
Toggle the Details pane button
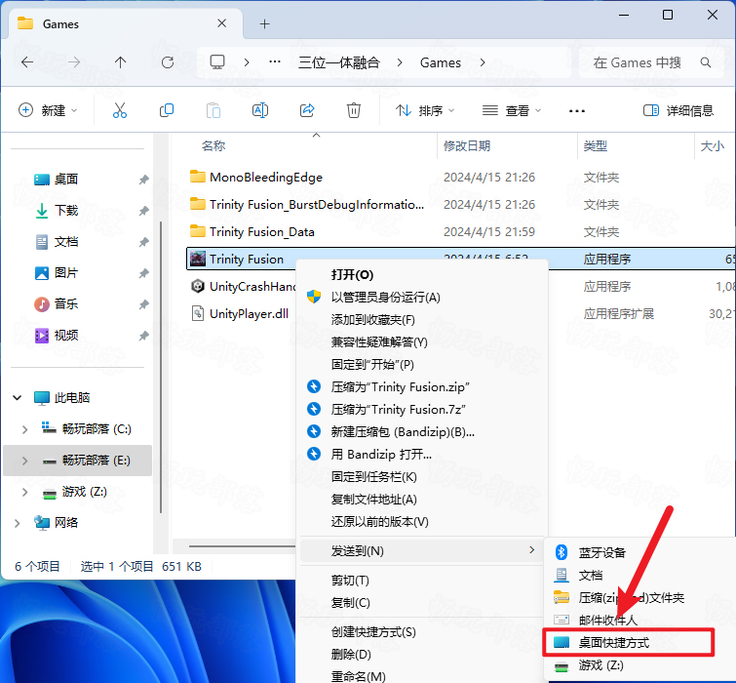coord(678,110)
